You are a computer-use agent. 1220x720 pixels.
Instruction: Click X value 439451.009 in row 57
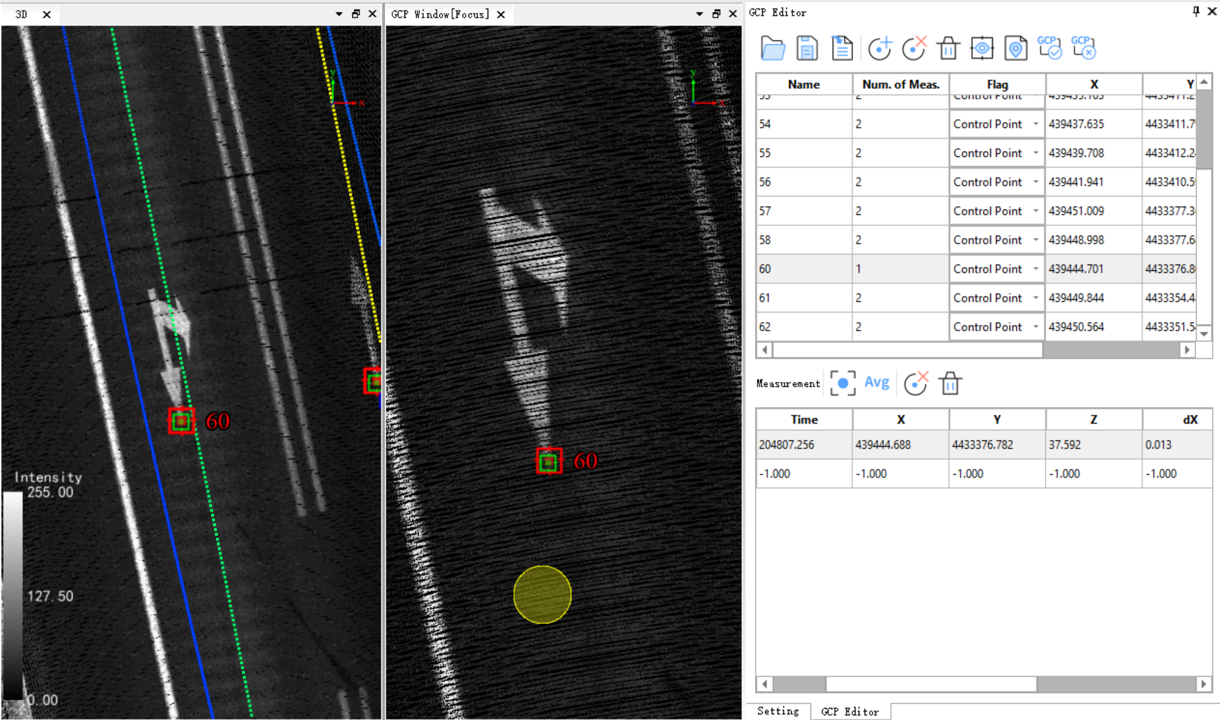[x=1076, y=211]
